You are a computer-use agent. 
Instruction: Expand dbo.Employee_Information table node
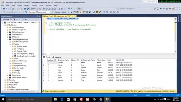click(13, 56)
